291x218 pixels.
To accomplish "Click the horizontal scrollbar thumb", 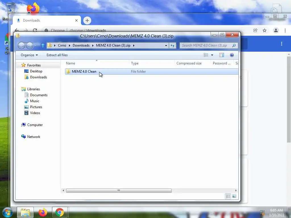I will click(119, 190).
